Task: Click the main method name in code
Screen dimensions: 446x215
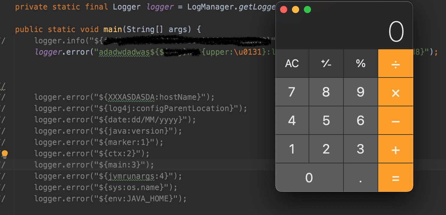Action: 113,29
